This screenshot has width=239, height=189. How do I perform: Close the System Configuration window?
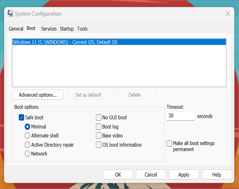point(227,14)
